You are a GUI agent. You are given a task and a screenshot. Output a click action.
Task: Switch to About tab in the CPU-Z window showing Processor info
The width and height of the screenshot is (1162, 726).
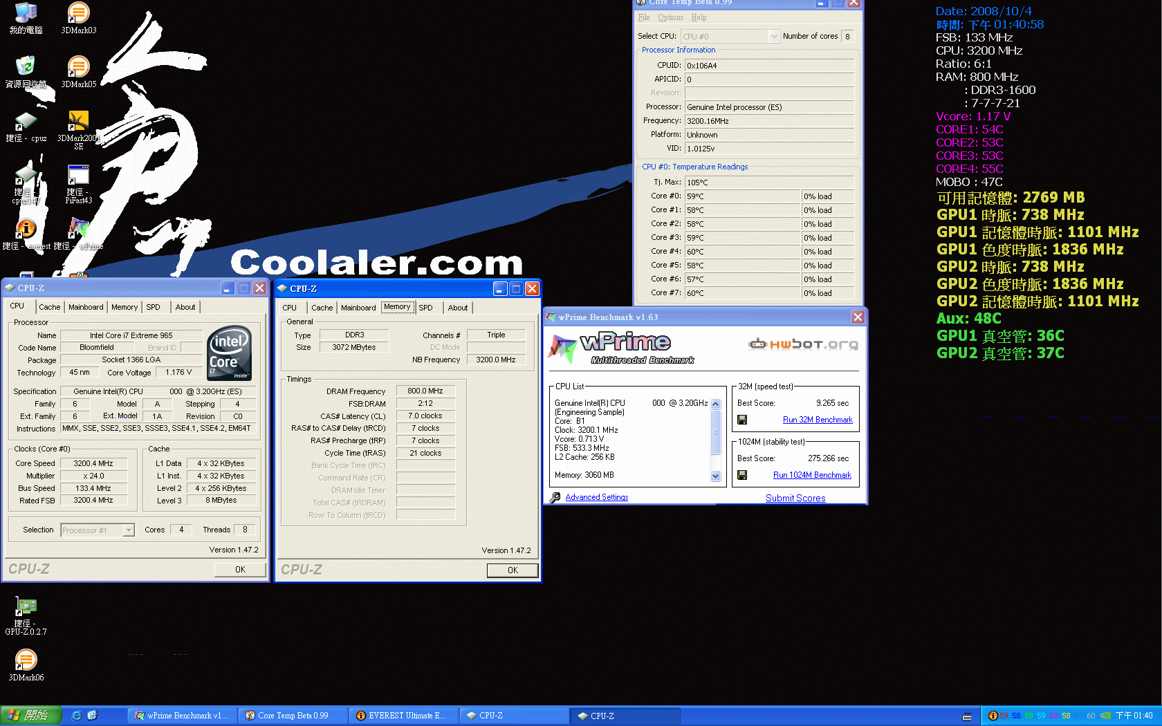pos(185,307)
